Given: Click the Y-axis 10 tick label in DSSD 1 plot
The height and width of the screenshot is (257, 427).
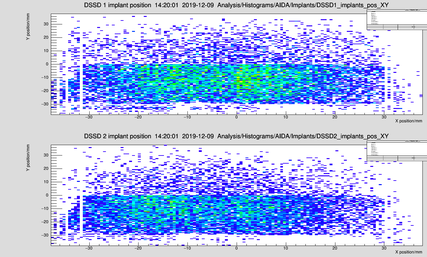Looking at the screenshot, I should point(46,51).
